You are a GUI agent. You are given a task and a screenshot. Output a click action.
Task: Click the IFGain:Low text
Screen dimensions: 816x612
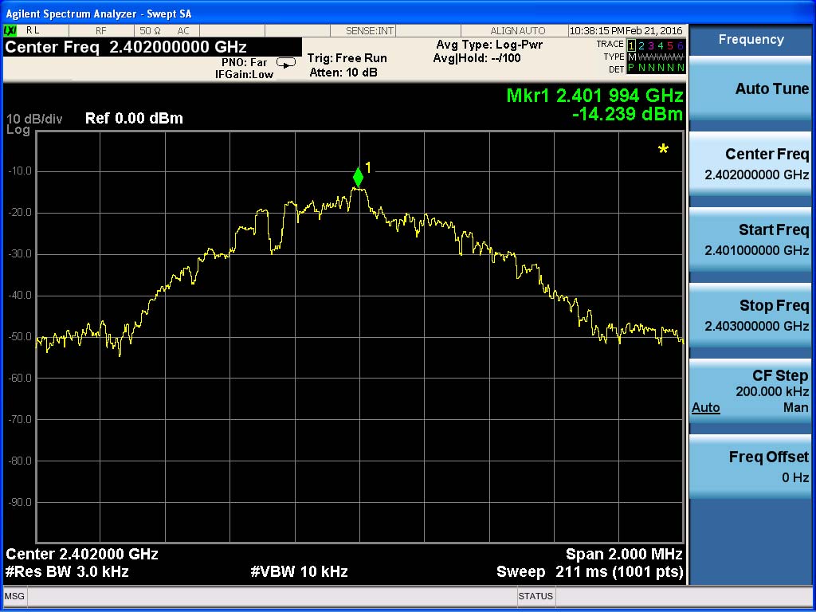pos(244,74)
